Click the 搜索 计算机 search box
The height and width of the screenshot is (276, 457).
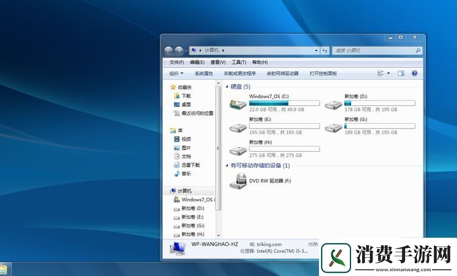coord(373,50)
